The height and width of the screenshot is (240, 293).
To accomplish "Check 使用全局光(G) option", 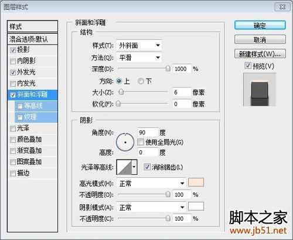I will tap(141, 142).
